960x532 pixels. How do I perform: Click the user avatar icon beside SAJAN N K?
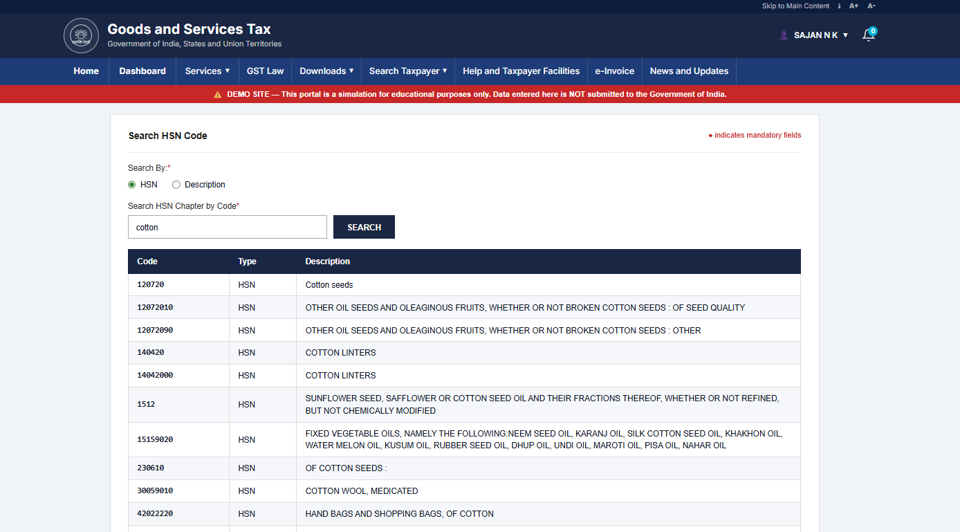coord(784,35)
